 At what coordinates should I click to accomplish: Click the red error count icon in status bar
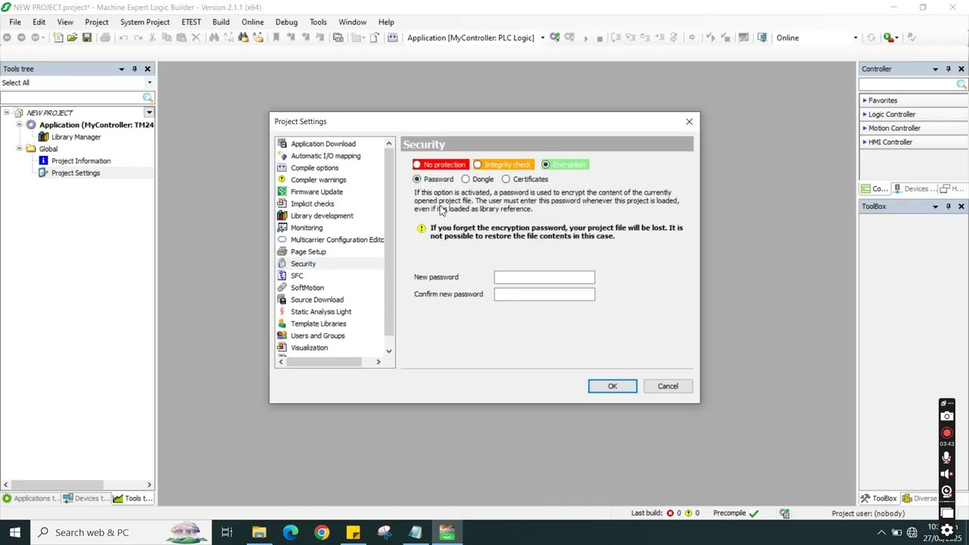670,513
